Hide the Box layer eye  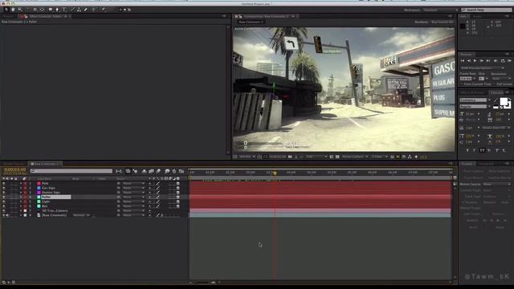[4, 206]
